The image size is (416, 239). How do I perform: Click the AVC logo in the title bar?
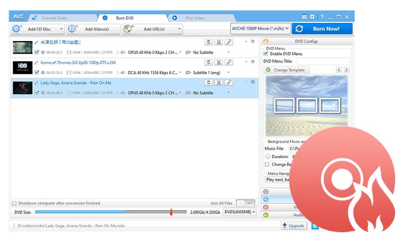[18, 17]
